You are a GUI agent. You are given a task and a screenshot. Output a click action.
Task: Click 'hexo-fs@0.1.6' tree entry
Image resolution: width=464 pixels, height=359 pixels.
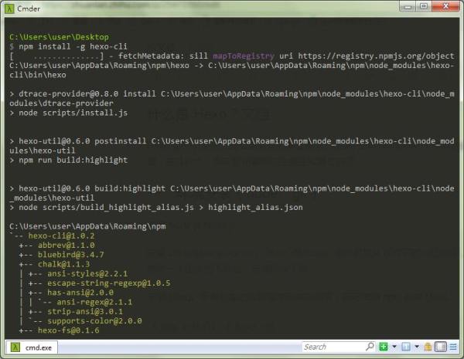68,330
